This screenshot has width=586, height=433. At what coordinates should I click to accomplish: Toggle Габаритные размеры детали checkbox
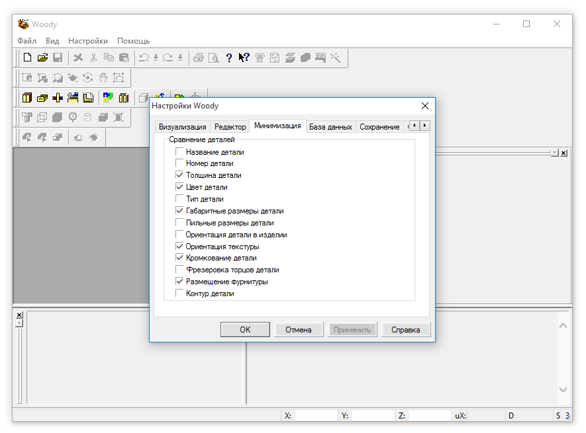tap(179, 211)
